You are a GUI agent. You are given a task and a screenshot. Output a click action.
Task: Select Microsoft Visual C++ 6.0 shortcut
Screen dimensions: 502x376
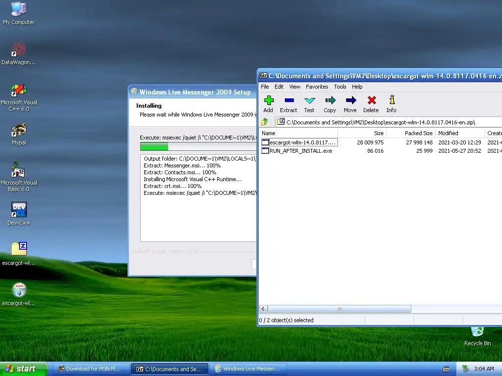pos(19,90)
